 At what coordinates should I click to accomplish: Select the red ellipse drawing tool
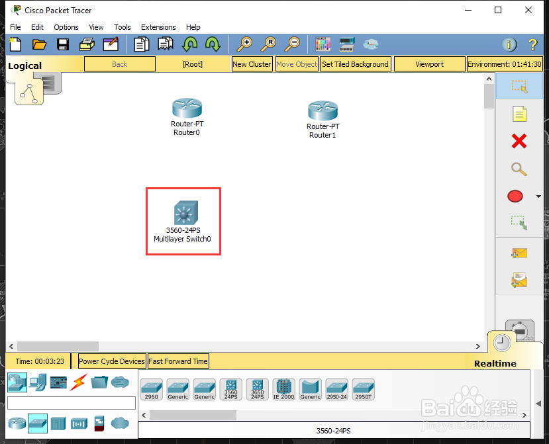[515, 197]
